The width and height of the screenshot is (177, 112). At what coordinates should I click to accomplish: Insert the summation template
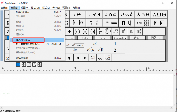coord(108,32)
